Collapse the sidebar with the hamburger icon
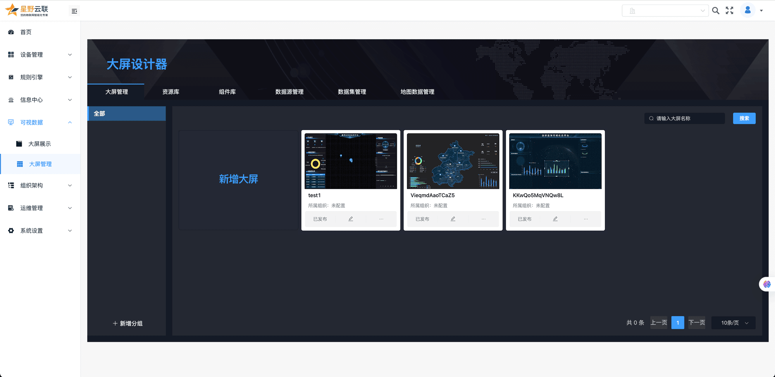Screen dimensions: 775x377 tap(74, 11)
